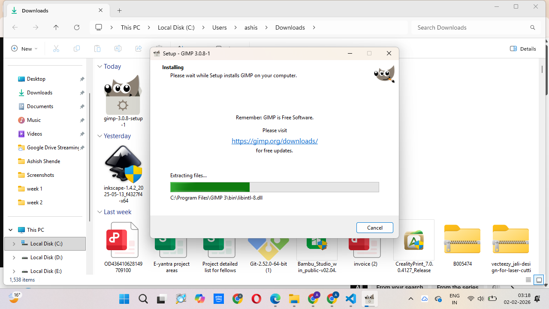Open Prime Video from the taskbar
The width and height of the screenshot is (549, 309).
click(219, 299)
